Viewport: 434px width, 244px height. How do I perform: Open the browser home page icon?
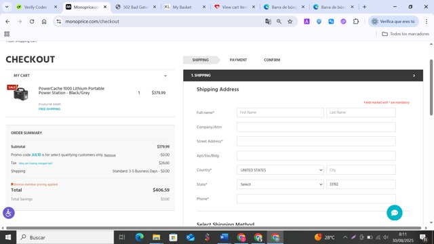tap(44, 21)
